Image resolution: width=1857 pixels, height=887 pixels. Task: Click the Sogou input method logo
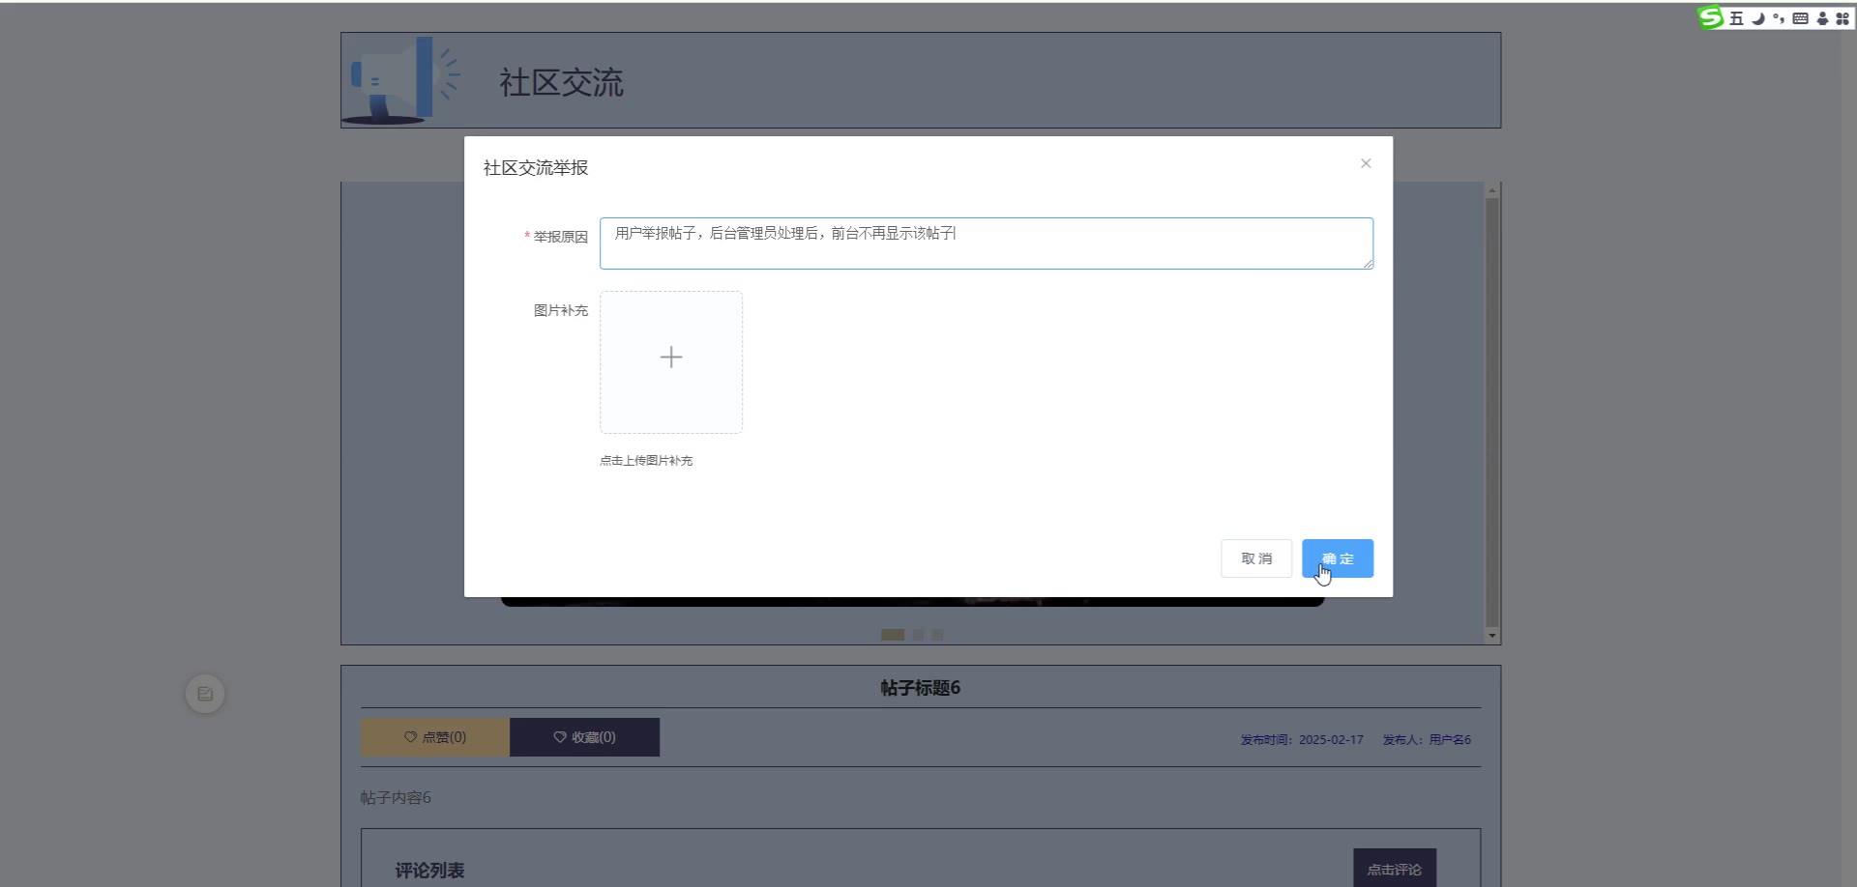(1711, 17)
